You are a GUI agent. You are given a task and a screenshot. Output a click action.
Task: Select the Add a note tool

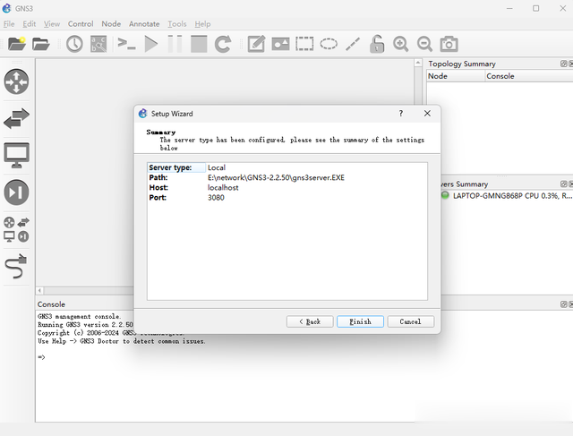(x=256, y=44)
